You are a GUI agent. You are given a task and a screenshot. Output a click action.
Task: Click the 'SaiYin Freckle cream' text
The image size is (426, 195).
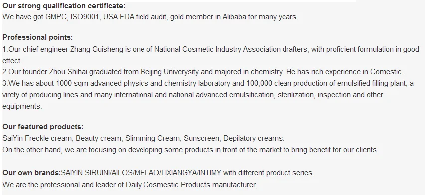click(37, 138)
